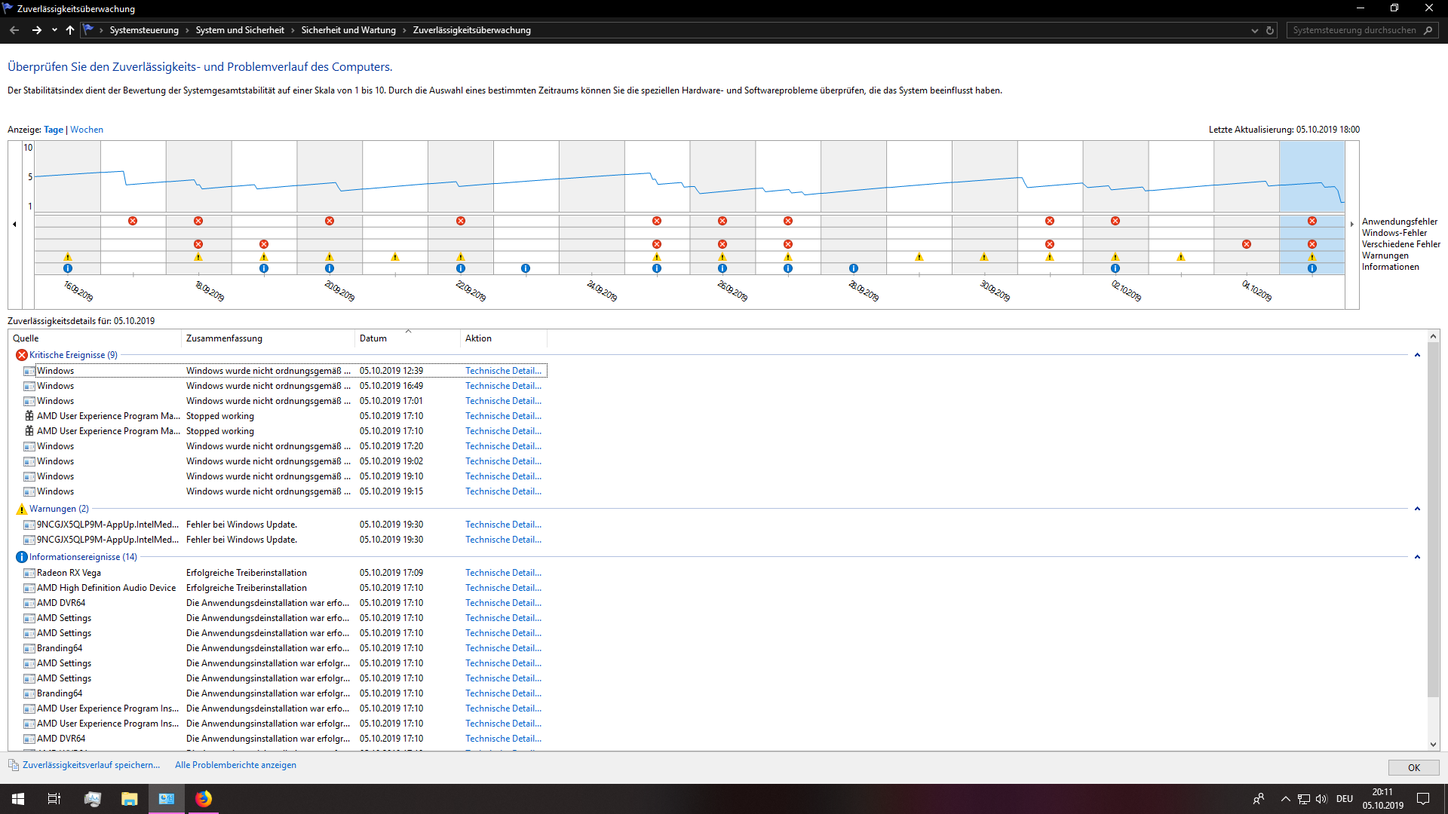Open the taskbar clock showing 20:11
Screen dimensions: 1448x814
pos(1383,799)
